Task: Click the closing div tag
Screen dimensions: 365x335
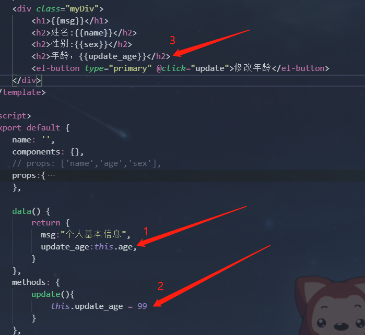Action: [27, 80]
